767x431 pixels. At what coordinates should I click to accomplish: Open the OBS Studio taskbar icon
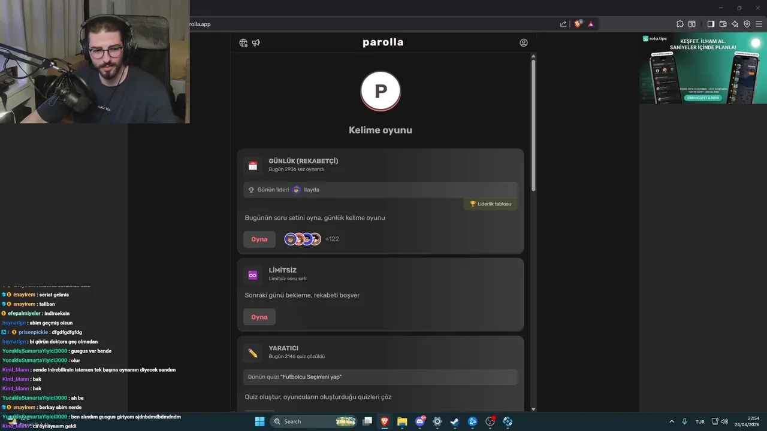tap(490, 421)
